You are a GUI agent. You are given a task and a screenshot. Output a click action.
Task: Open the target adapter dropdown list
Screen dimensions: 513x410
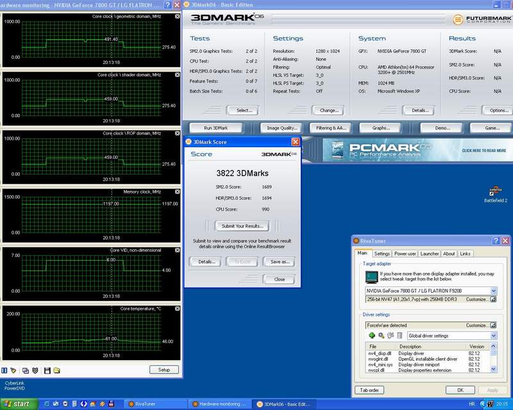pos(493,291)
